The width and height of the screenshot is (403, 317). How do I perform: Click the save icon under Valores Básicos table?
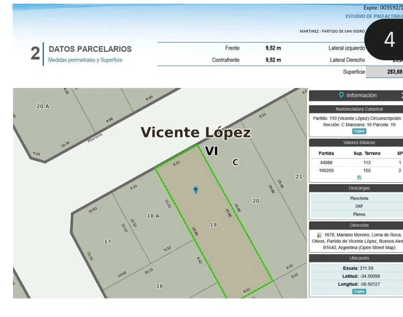359,177
